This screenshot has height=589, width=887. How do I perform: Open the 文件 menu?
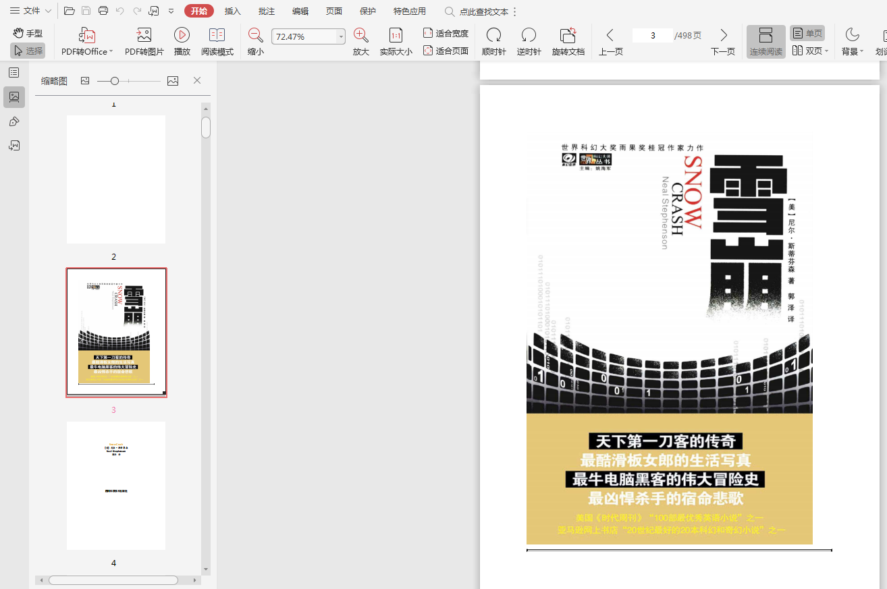tap(30, 11)
